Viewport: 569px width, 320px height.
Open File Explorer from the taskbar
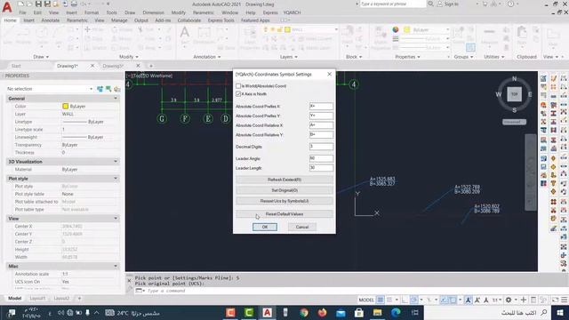coord(377,312)
